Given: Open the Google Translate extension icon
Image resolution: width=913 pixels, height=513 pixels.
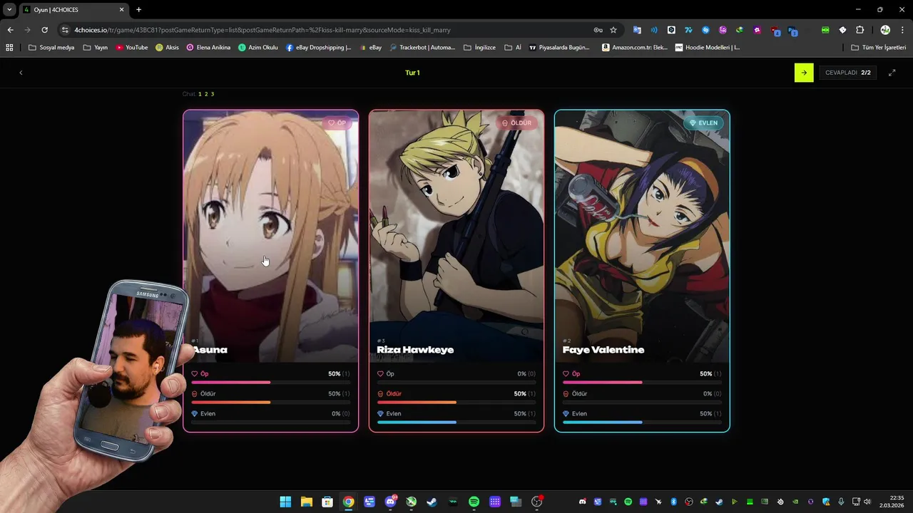Looking at the screenshot, I should 637,30.
